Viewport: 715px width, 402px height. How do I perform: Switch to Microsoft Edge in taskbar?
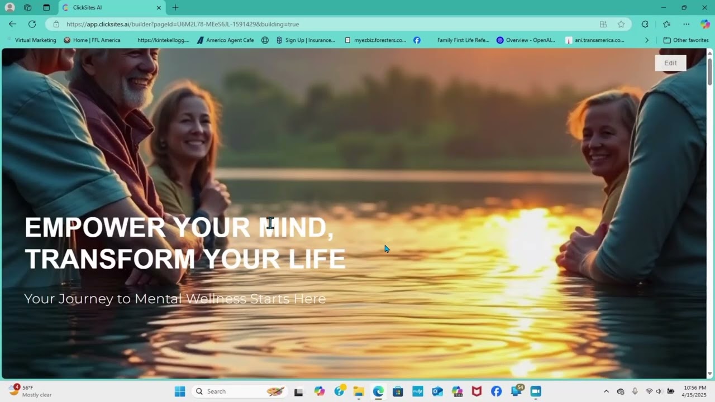point(378,391)
